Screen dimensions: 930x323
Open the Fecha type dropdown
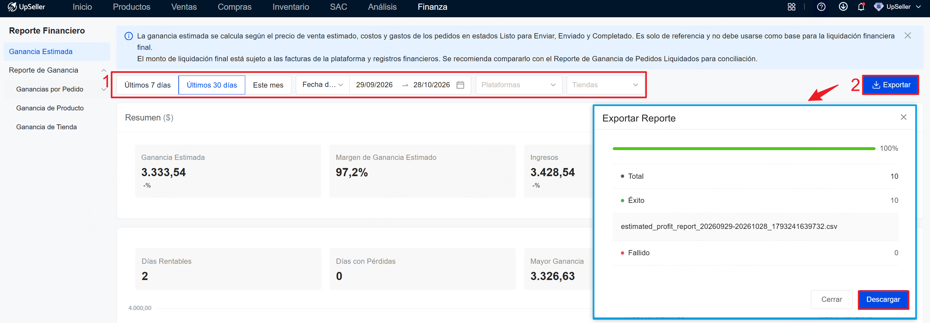(x=323, y=85)
